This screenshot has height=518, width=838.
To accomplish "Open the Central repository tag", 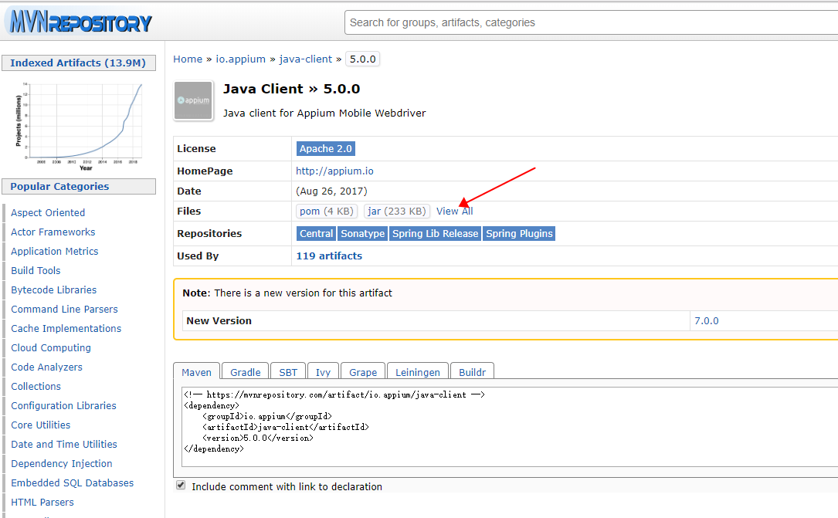I will pos(316,233).
